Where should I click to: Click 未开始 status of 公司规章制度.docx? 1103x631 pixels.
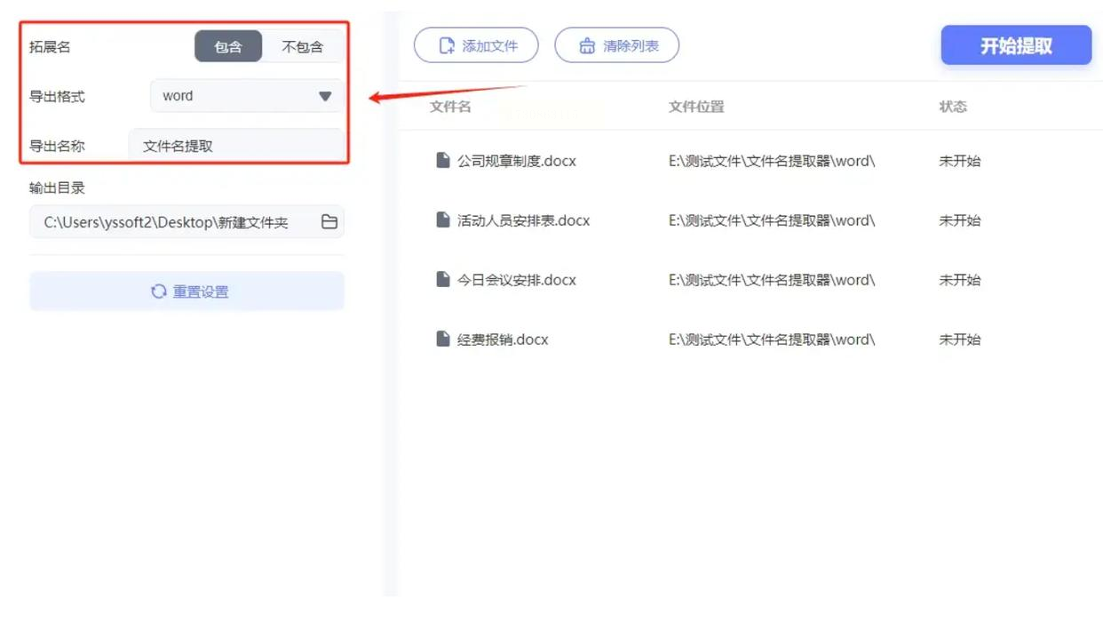pos(960,161)
